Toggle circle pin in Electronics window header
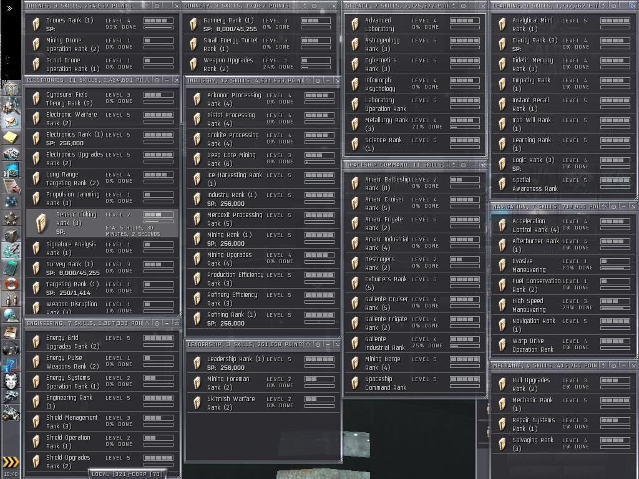Screen dimensions: 639x479 point(157,80)
